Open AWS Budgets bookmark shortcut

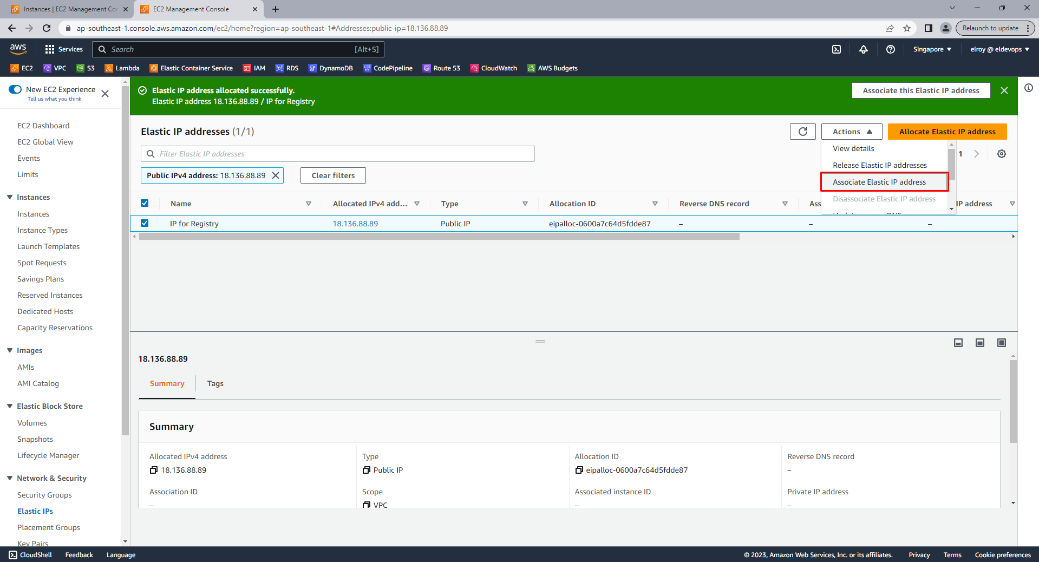pyautogui.click(x=552, y=68)
